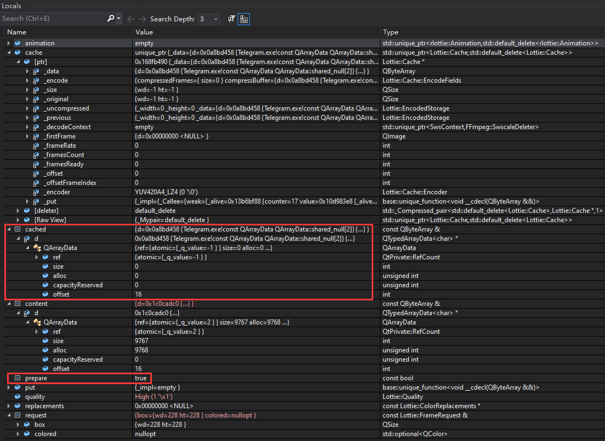Expand the _firstFrame member row
The width and height of the screenshot is (605, 441).
pos(27,136)
